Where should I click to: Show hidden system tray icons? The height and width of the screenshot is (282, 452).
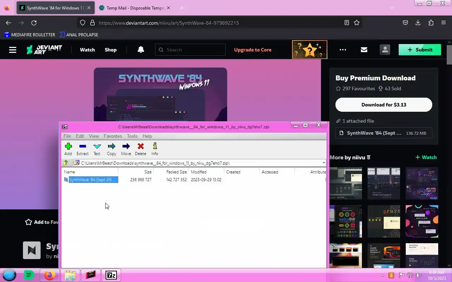click(382, 275)
